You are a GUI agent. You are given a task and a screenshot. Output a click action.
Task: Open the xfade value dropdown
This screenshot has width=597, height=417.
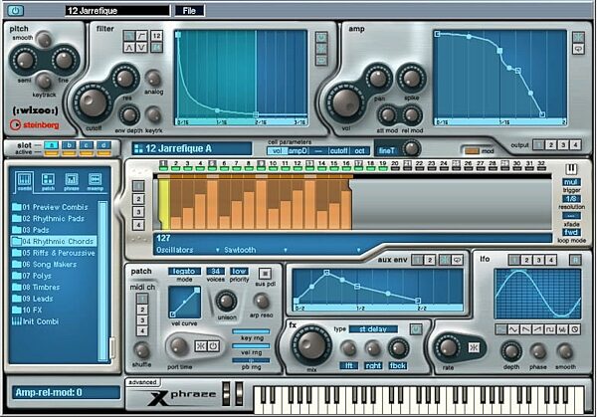point(571,216)
